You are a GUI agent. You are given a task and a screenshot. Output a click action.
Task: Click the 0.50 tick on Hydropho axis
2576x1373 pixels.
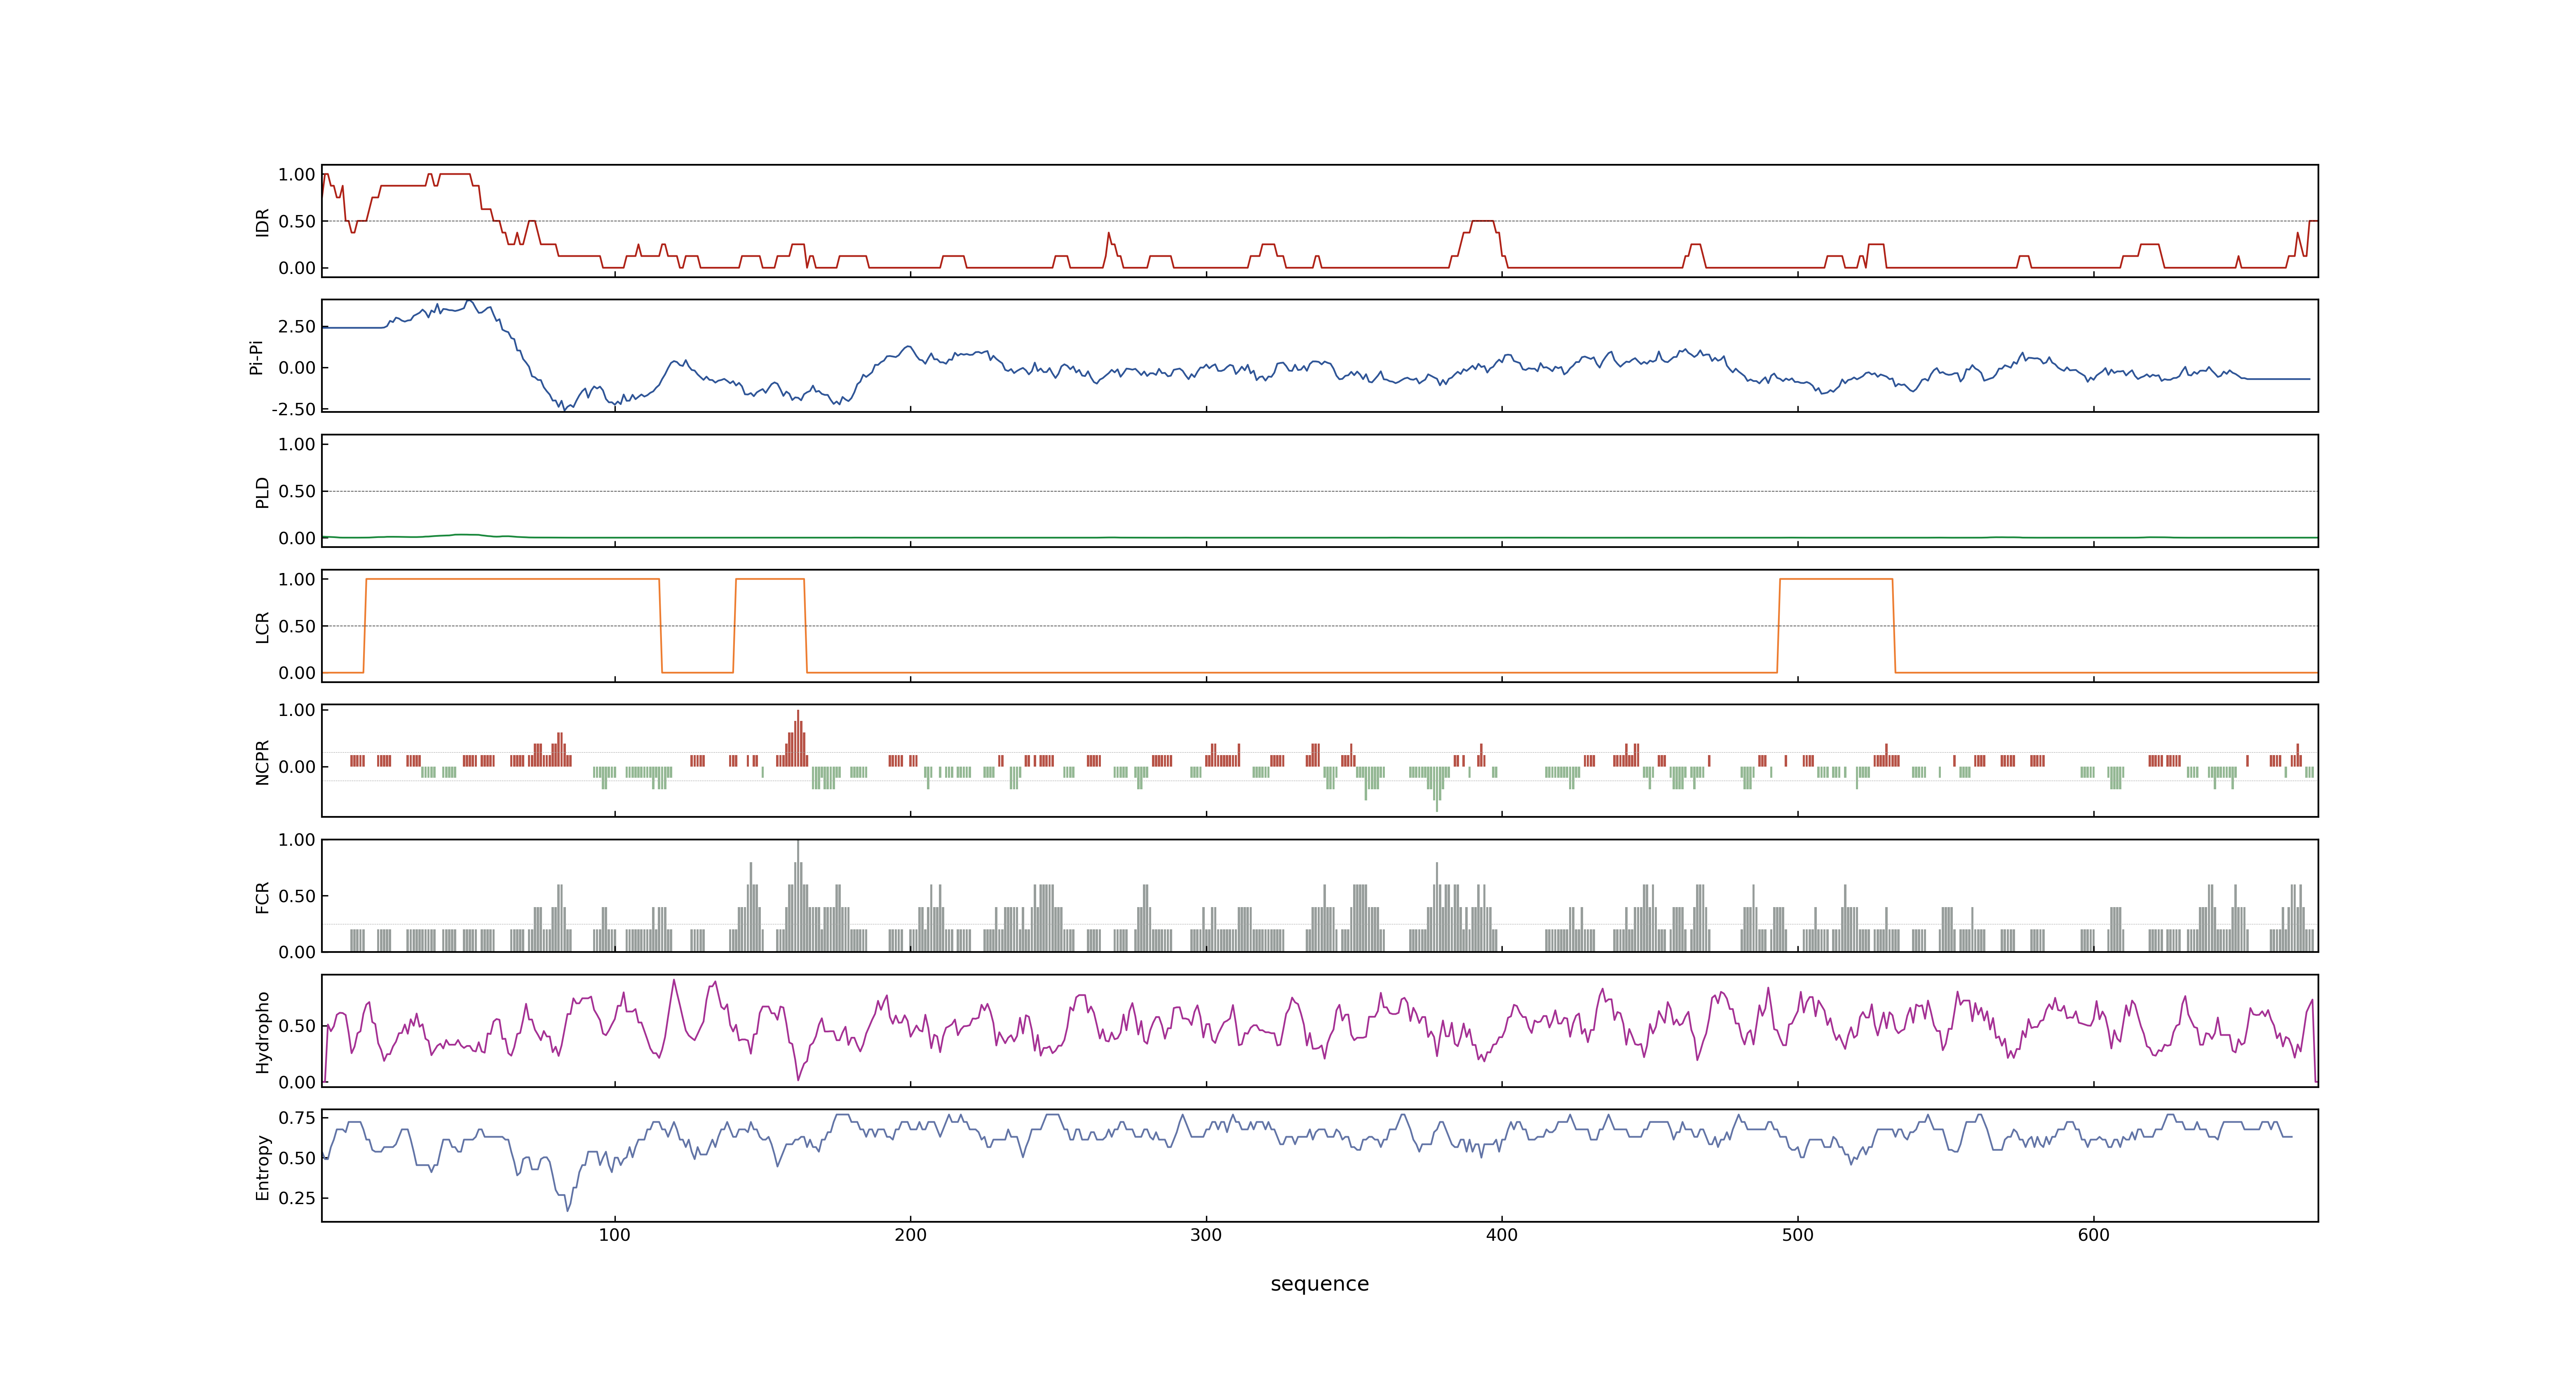point(297,1026)
